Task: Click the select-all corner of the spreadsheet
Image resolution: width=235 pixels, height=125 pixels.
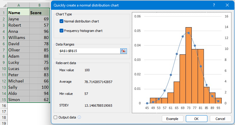Action: click(x=3, y=5)
